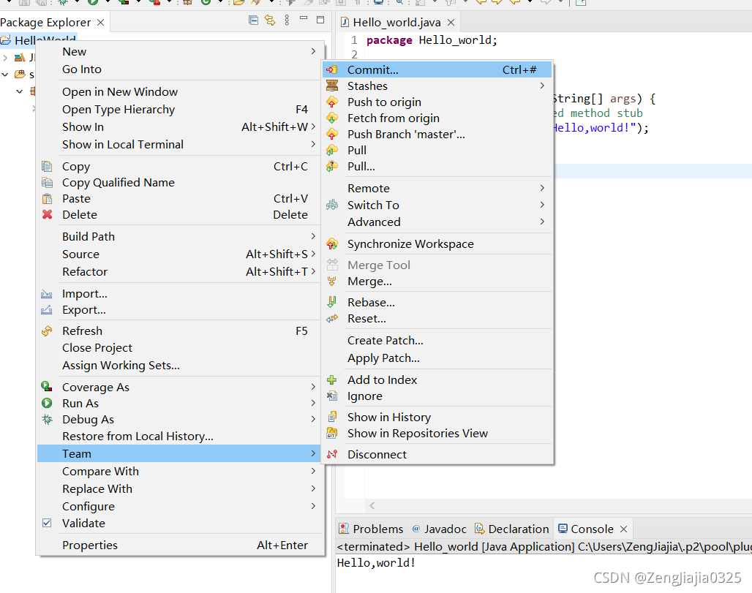Select HelloWorld project in Package Explorer
752x593 pixels.
pos(38,40)
